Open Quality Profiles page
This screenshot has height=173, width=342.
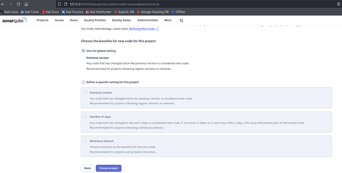coord(95,20)
